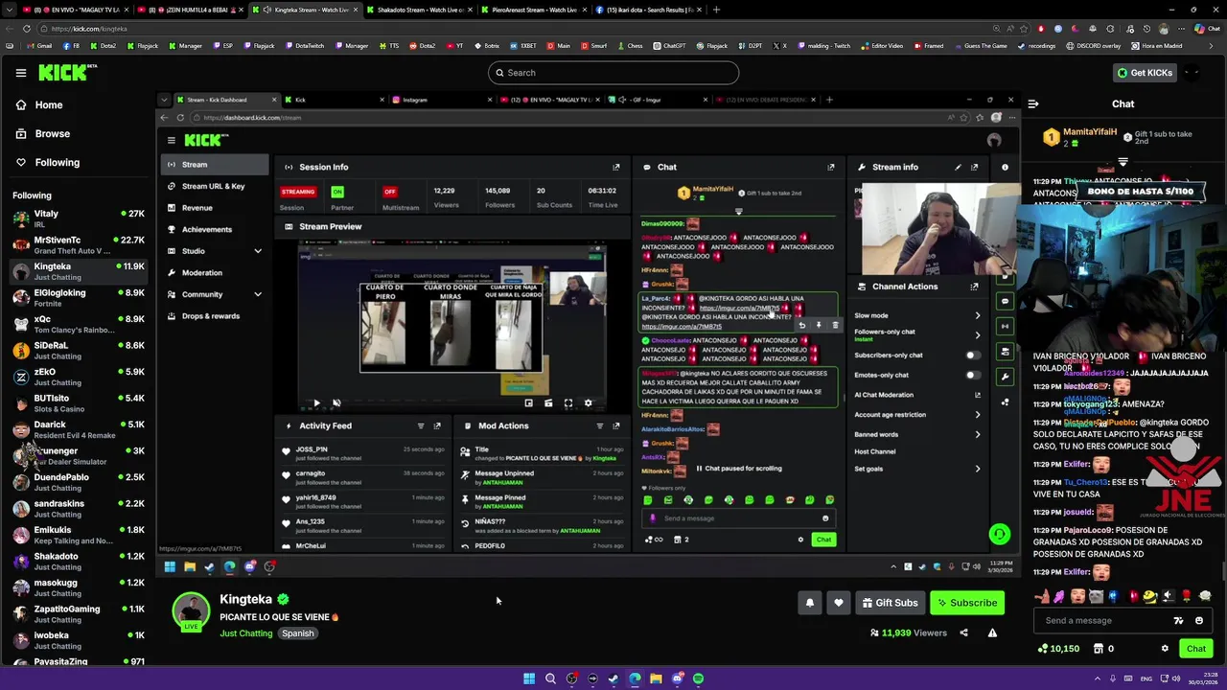Expand Set goals option
Screen dimensions: 1227x690
tap(977, 469)
